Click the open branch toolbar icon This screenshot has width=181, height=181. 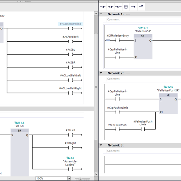click(133, 7)
